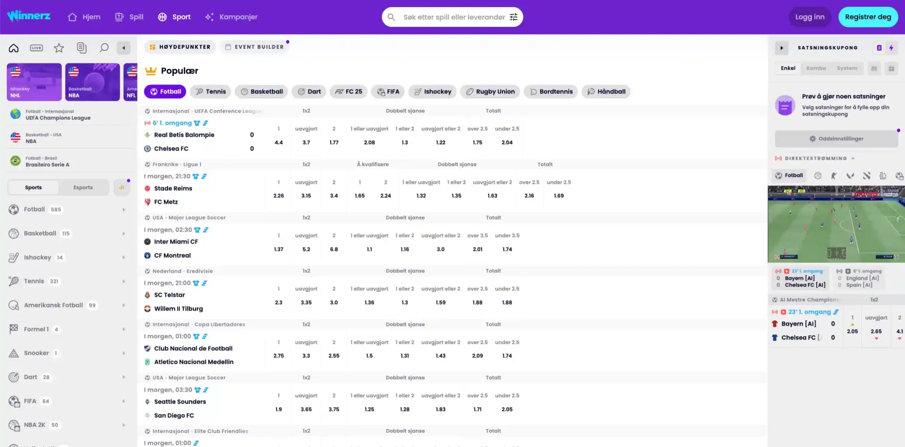Select Stade Reims home win odds 2.26
This screenshot has height=447, width=905.
[x=279, y=196]
